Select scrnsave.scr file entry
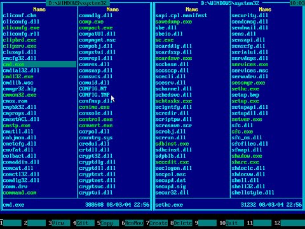305x229 pixels. tap(173, 125)
